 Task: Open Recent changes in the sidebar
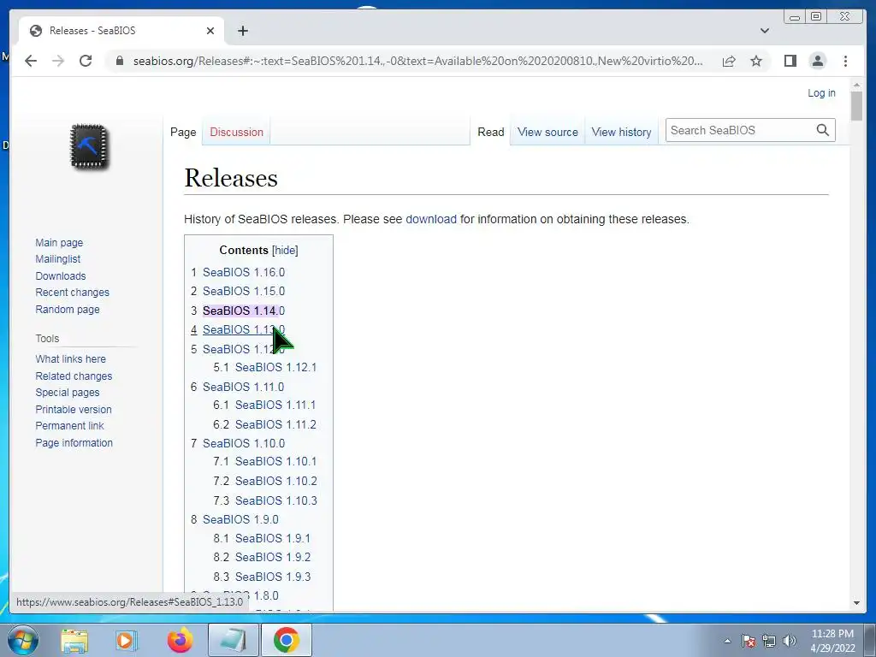click(73, 293)
